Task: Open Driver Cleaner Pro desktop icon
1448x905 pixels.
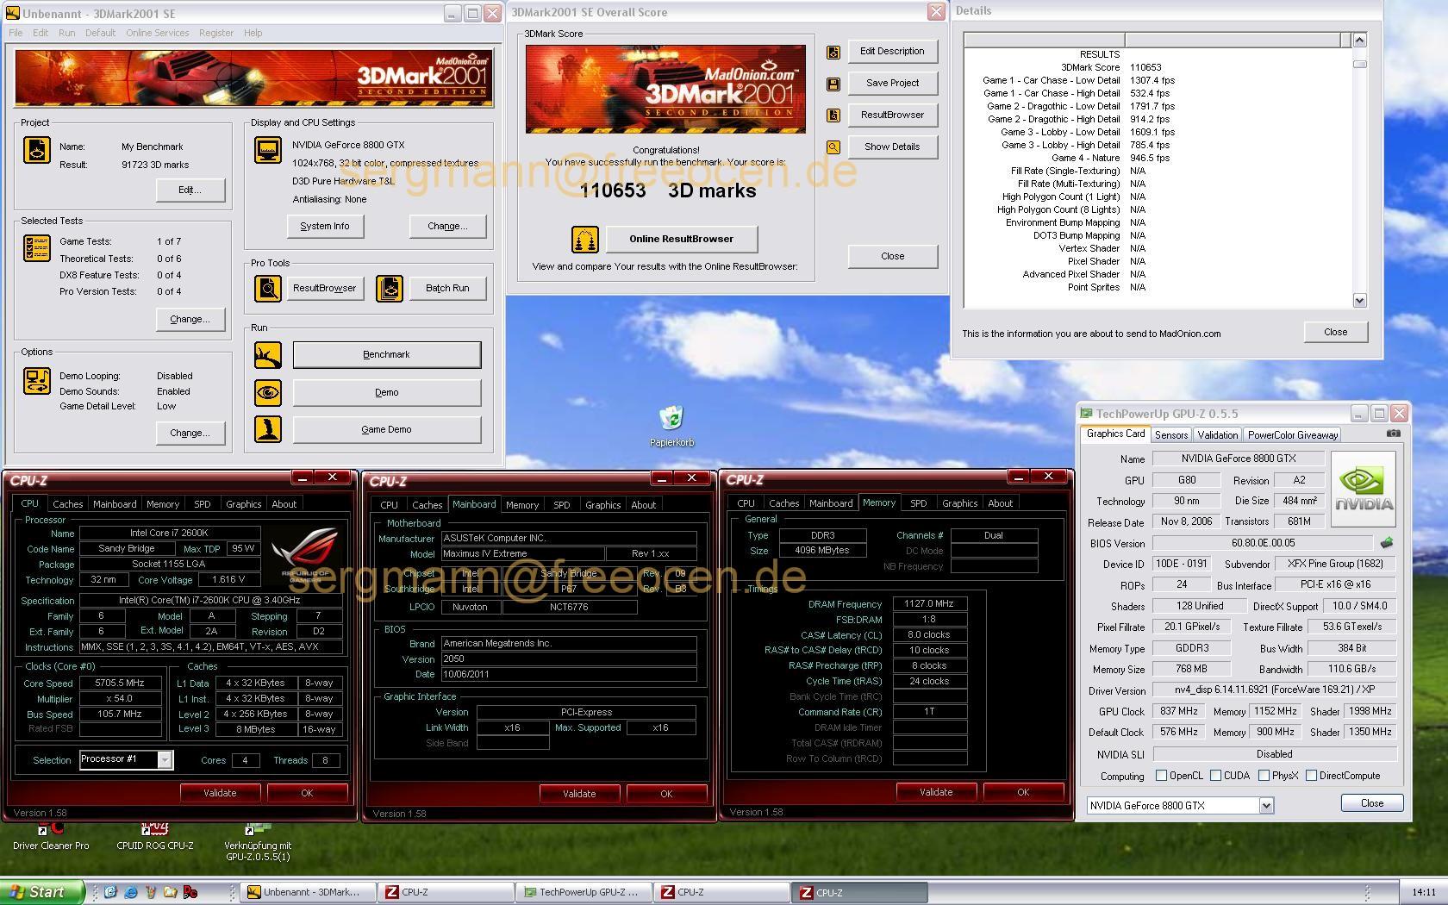Action: (x=50, y=836)
